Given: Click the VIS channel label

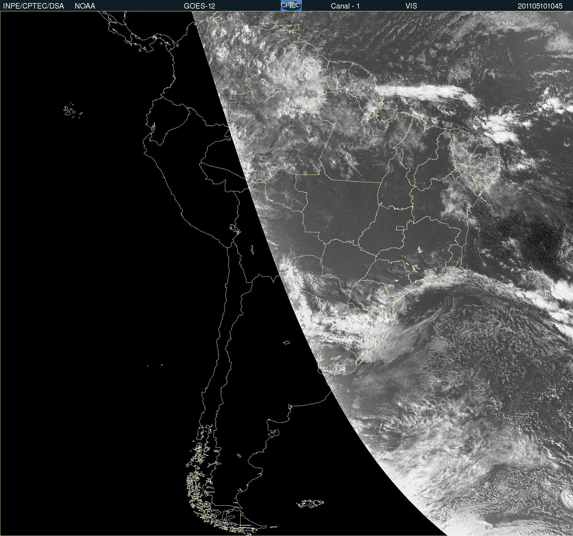Looking at the screenshot, I should click(x=411, y=6).
